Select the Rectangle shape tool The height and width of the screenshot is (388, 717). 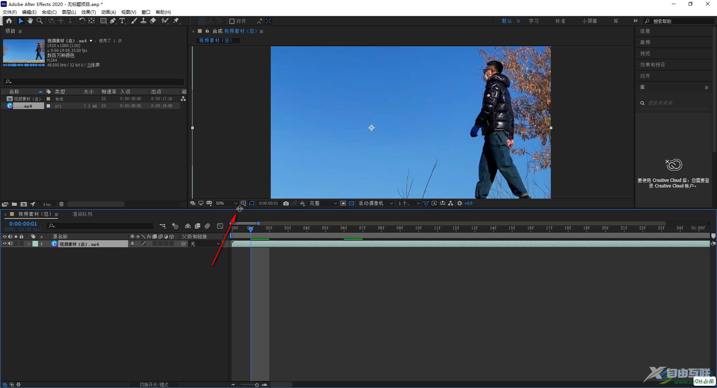103,21
